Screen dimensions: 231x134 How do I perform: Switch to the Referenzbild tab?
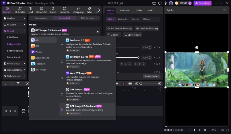(41, 18)
